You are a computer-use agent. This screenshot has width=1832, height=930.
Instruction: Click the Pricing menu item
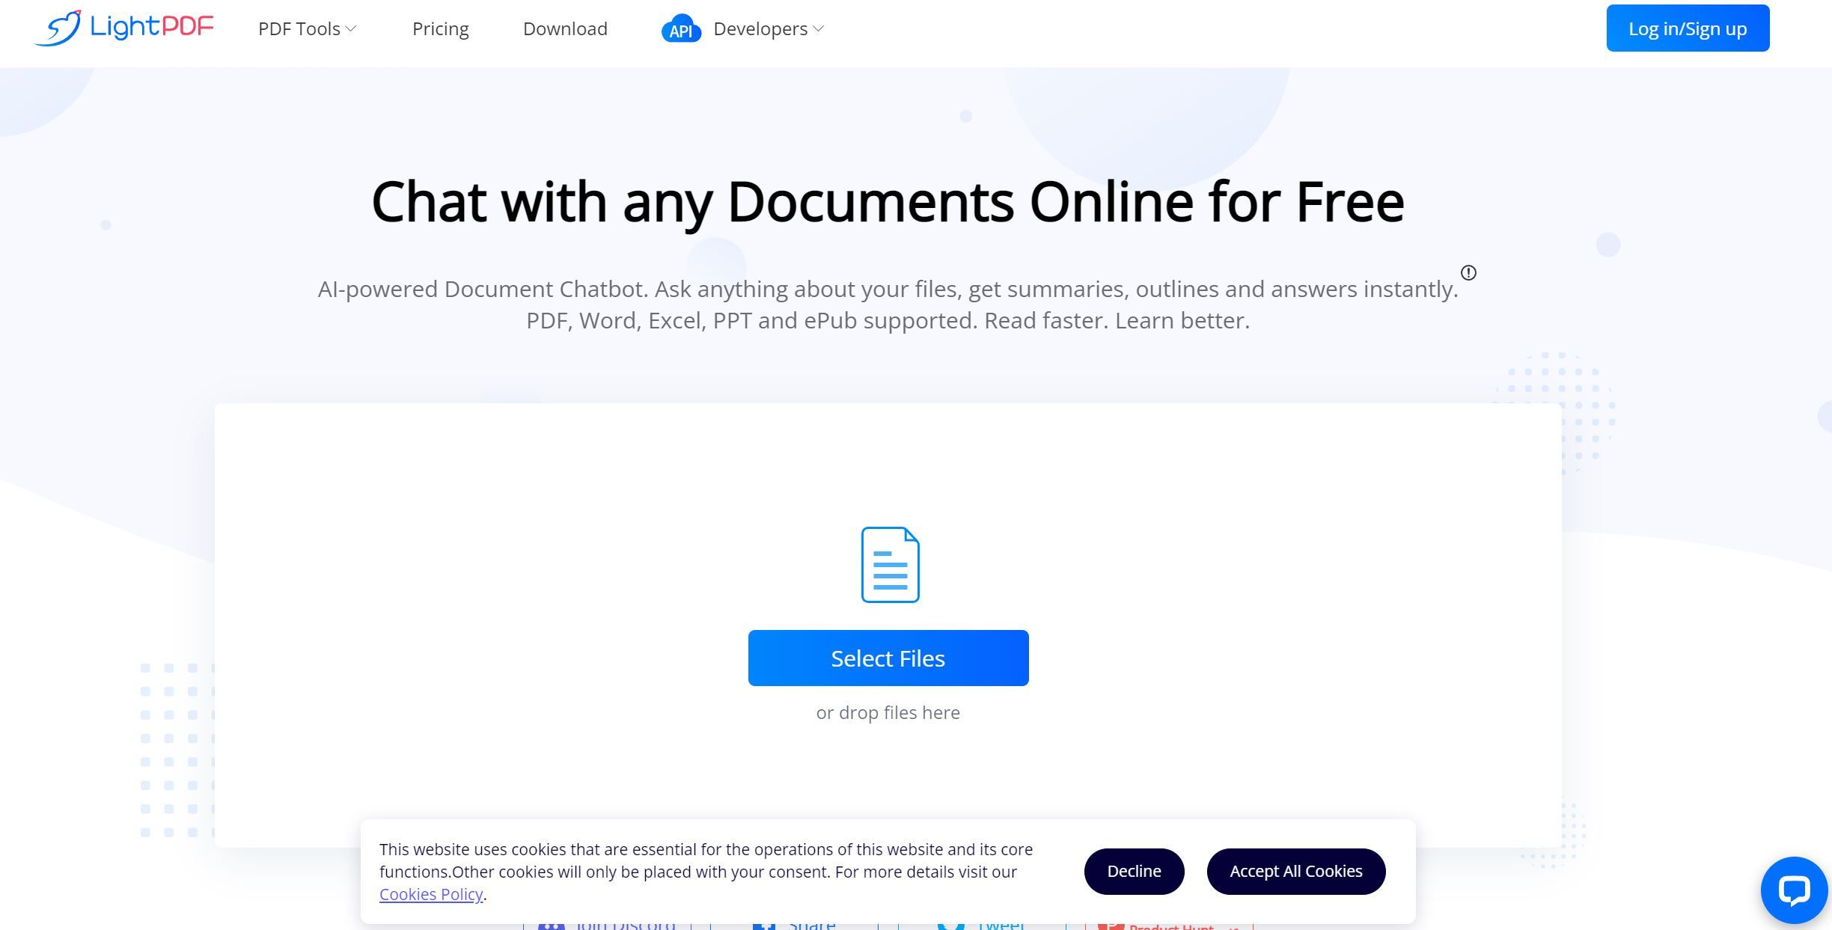(x=441, y=28)
